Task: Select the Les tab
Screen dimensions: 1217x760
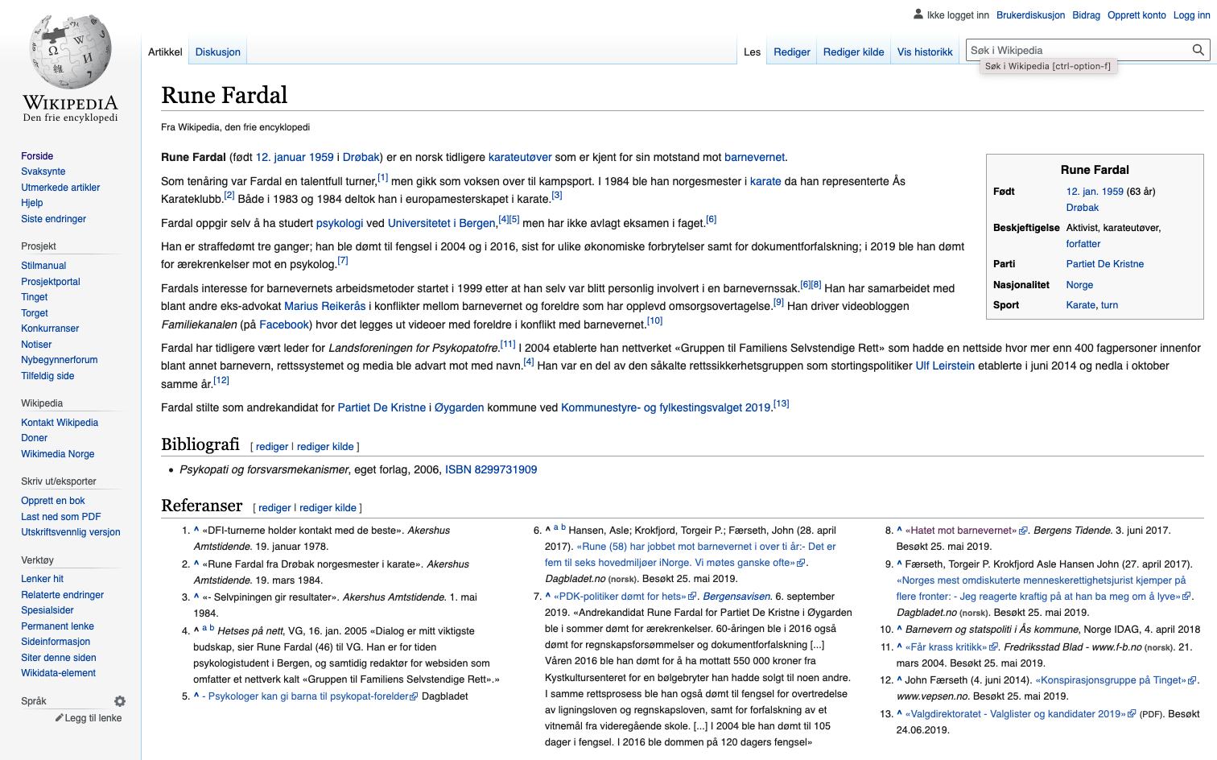Action: click(752, 52)
